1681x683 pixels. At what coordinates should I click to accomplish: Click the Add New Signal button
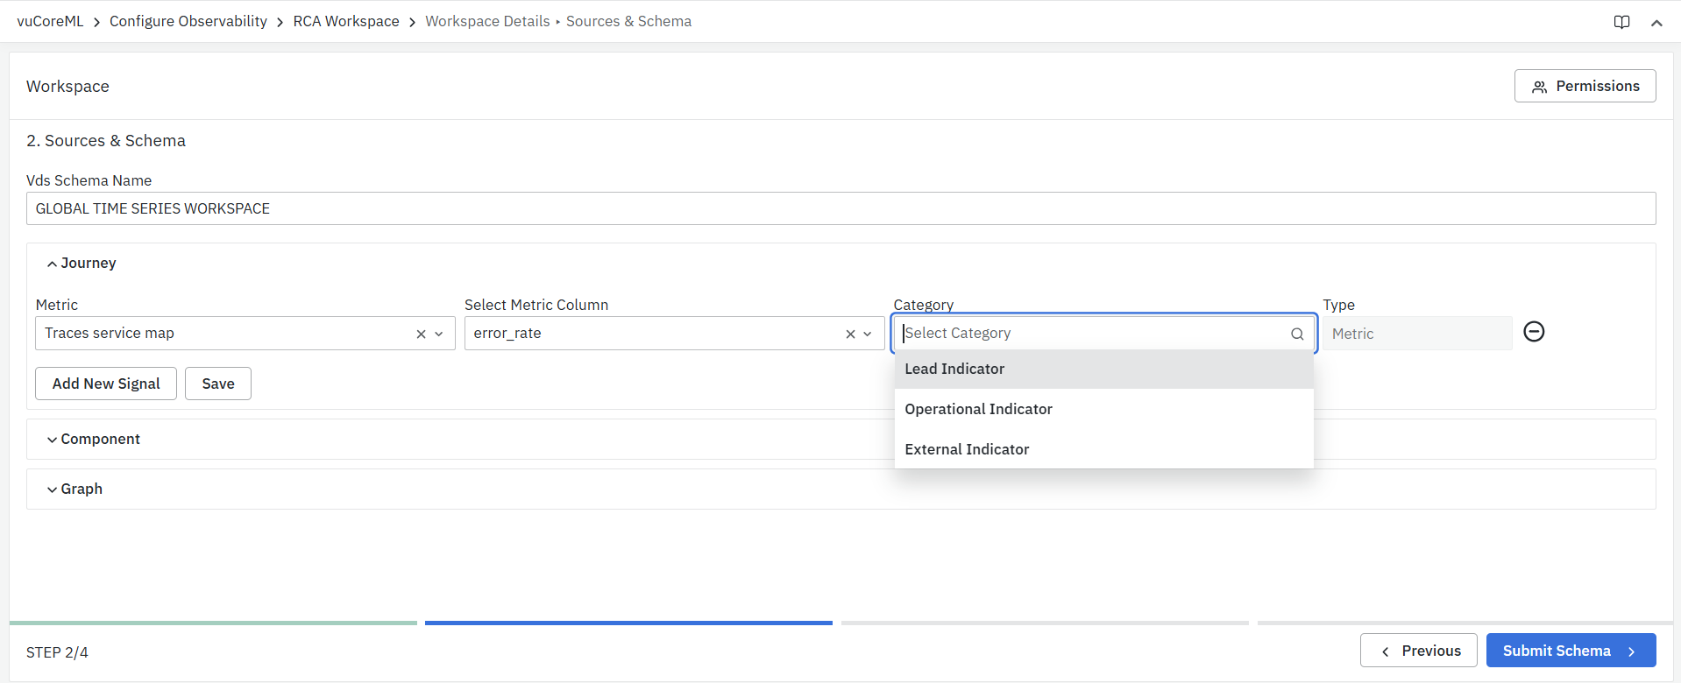pyautogui.click(x=106, y=384)
